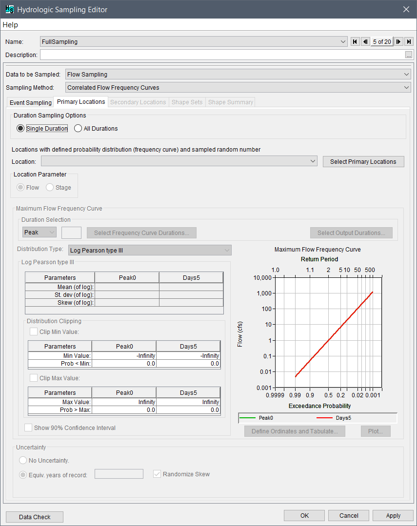
Task: Open the Help menu
Action: (10, 25)
